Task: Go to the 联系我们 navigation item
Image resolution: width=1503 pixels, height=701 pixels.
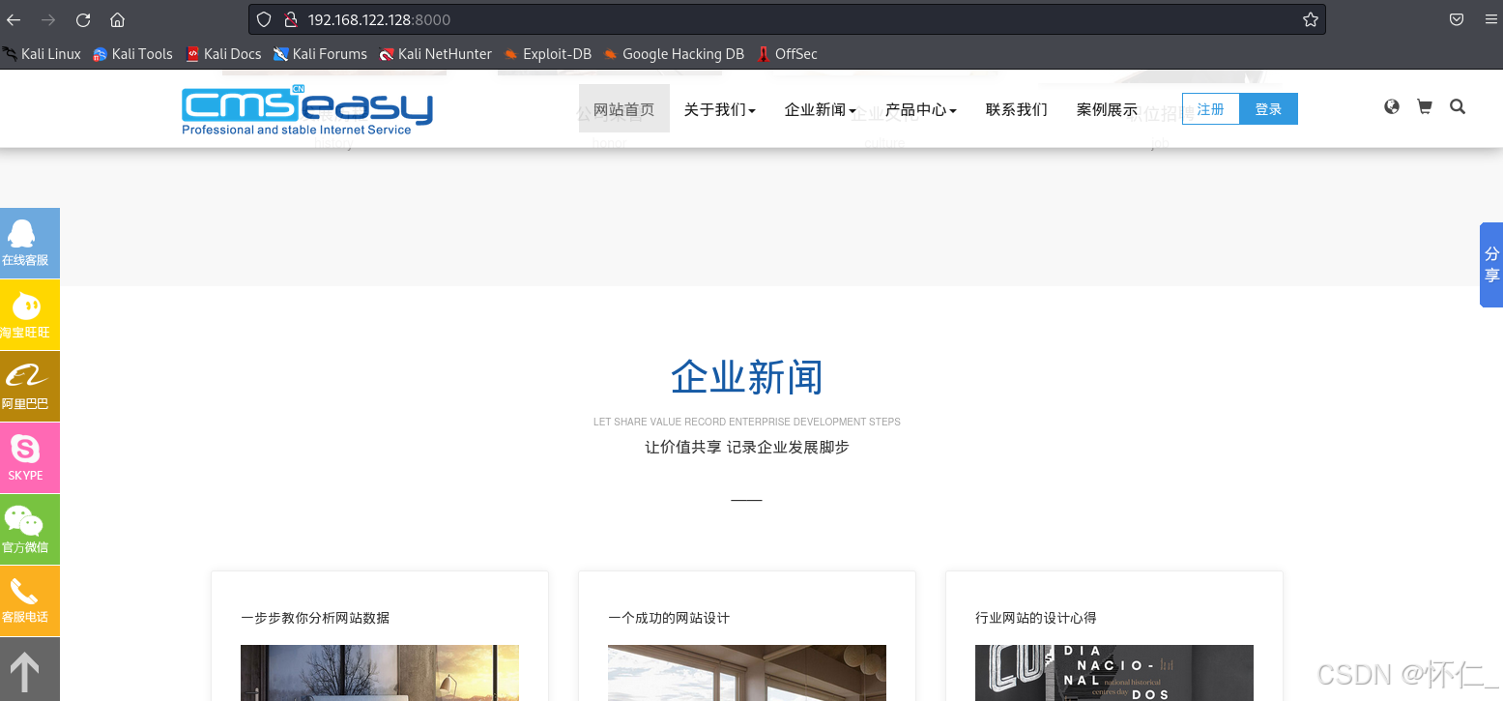Action: (x=1016, y=109)
